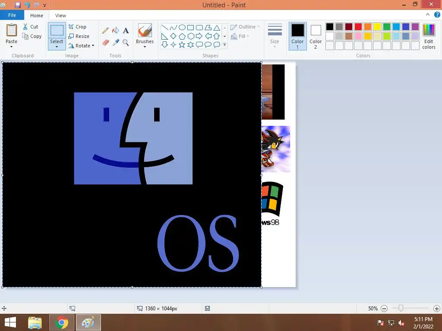Choose the Triangle shape
Viewport: 442px width, 331px height.
217,28
